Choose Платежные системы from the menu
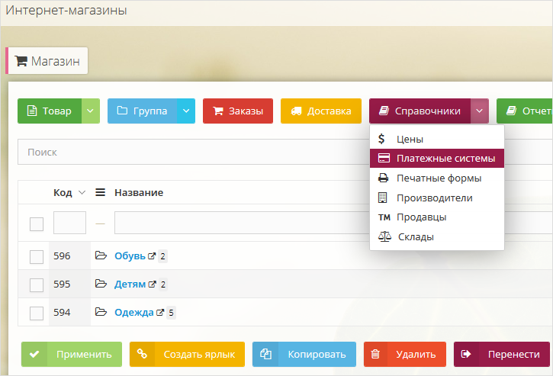Screen dimensions: 553x376 pos(445,159)
